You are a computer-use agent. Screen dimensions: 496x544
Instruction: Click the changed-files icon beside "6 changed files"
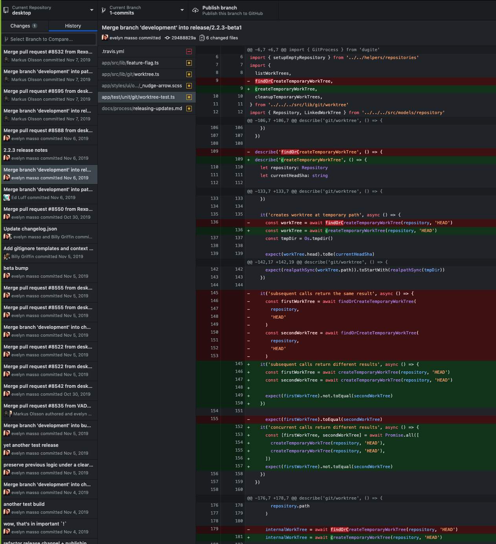202,38
